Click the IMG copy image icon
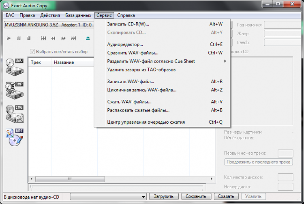 15,114
